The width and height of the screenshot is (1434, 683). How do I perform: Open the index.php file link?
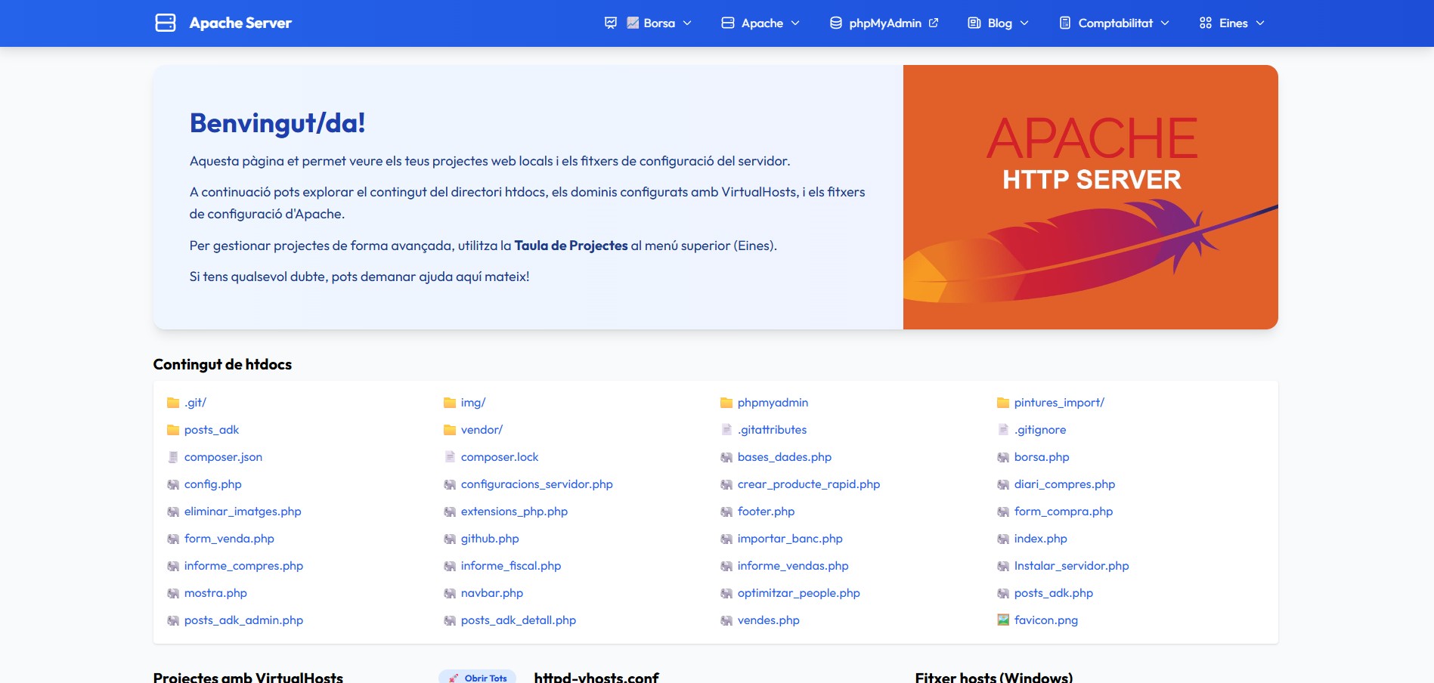[1040, 538]
